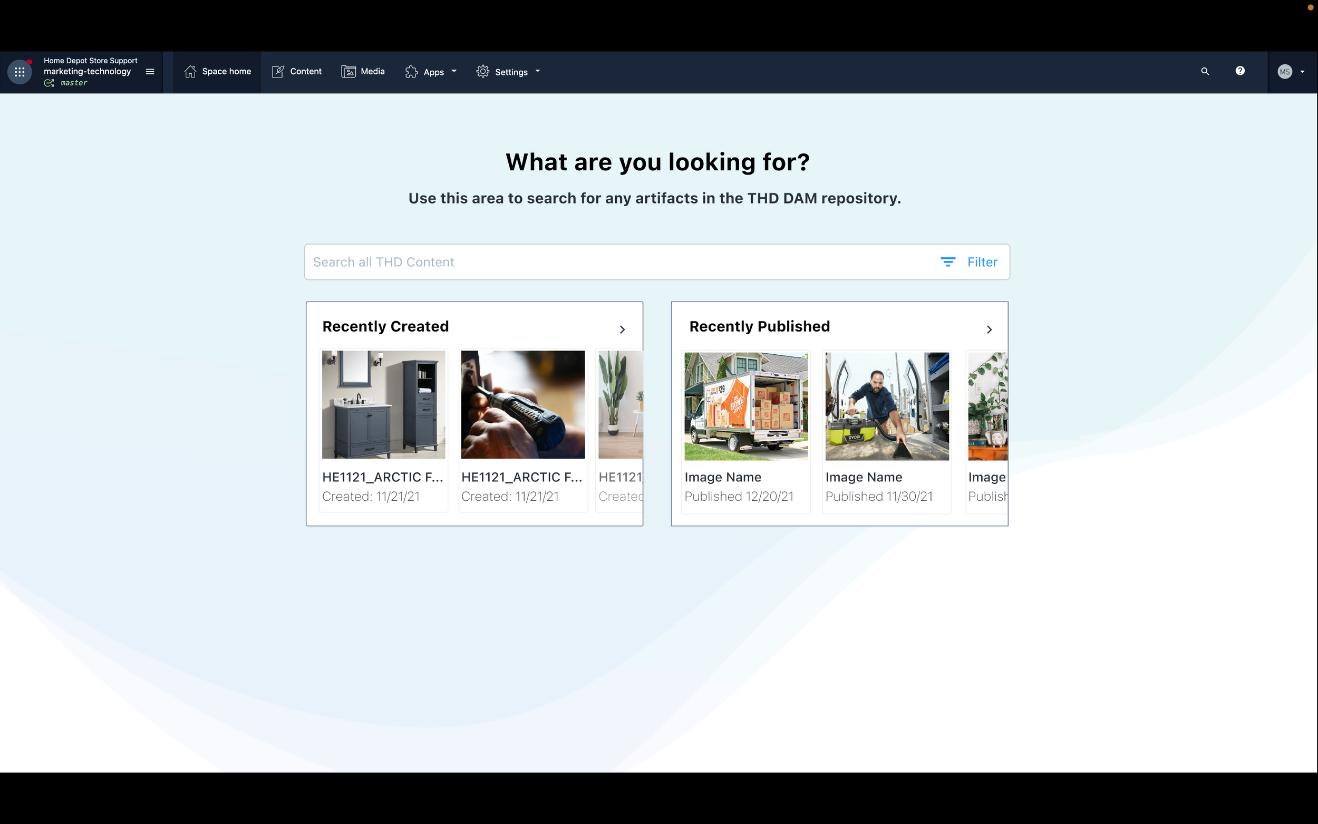Expand Recently Published with chevron arrow

989,329
